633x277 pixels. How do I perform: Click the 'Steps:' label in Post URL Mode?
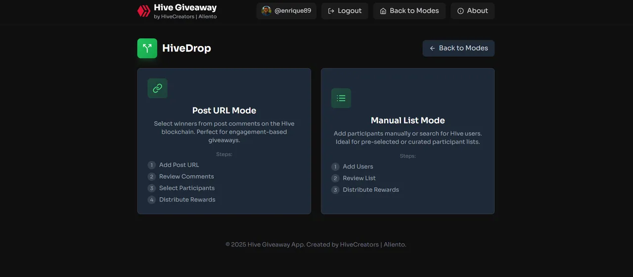[x=224, y=154]
